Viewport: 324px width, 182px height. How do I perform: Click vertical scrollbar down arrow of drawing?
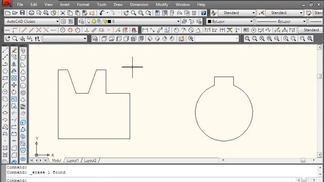319,155
